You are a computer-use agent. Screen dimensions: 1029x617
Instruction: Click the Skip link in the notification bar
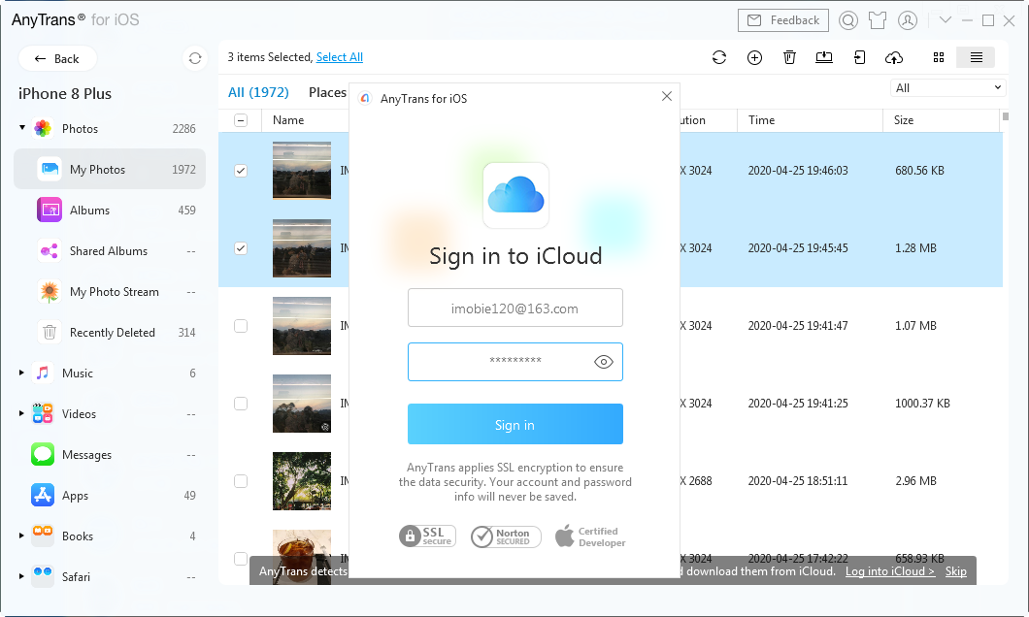point(956,570)
